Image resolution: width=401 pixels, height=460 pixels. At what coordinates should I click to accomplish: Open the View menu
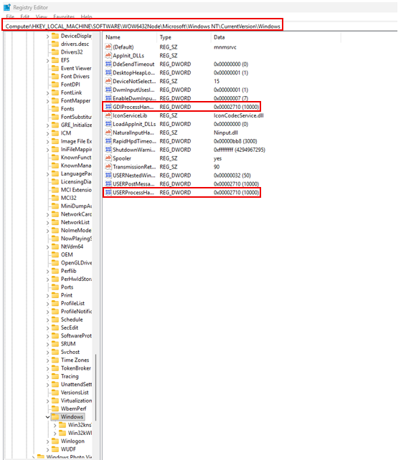(42, 16)
